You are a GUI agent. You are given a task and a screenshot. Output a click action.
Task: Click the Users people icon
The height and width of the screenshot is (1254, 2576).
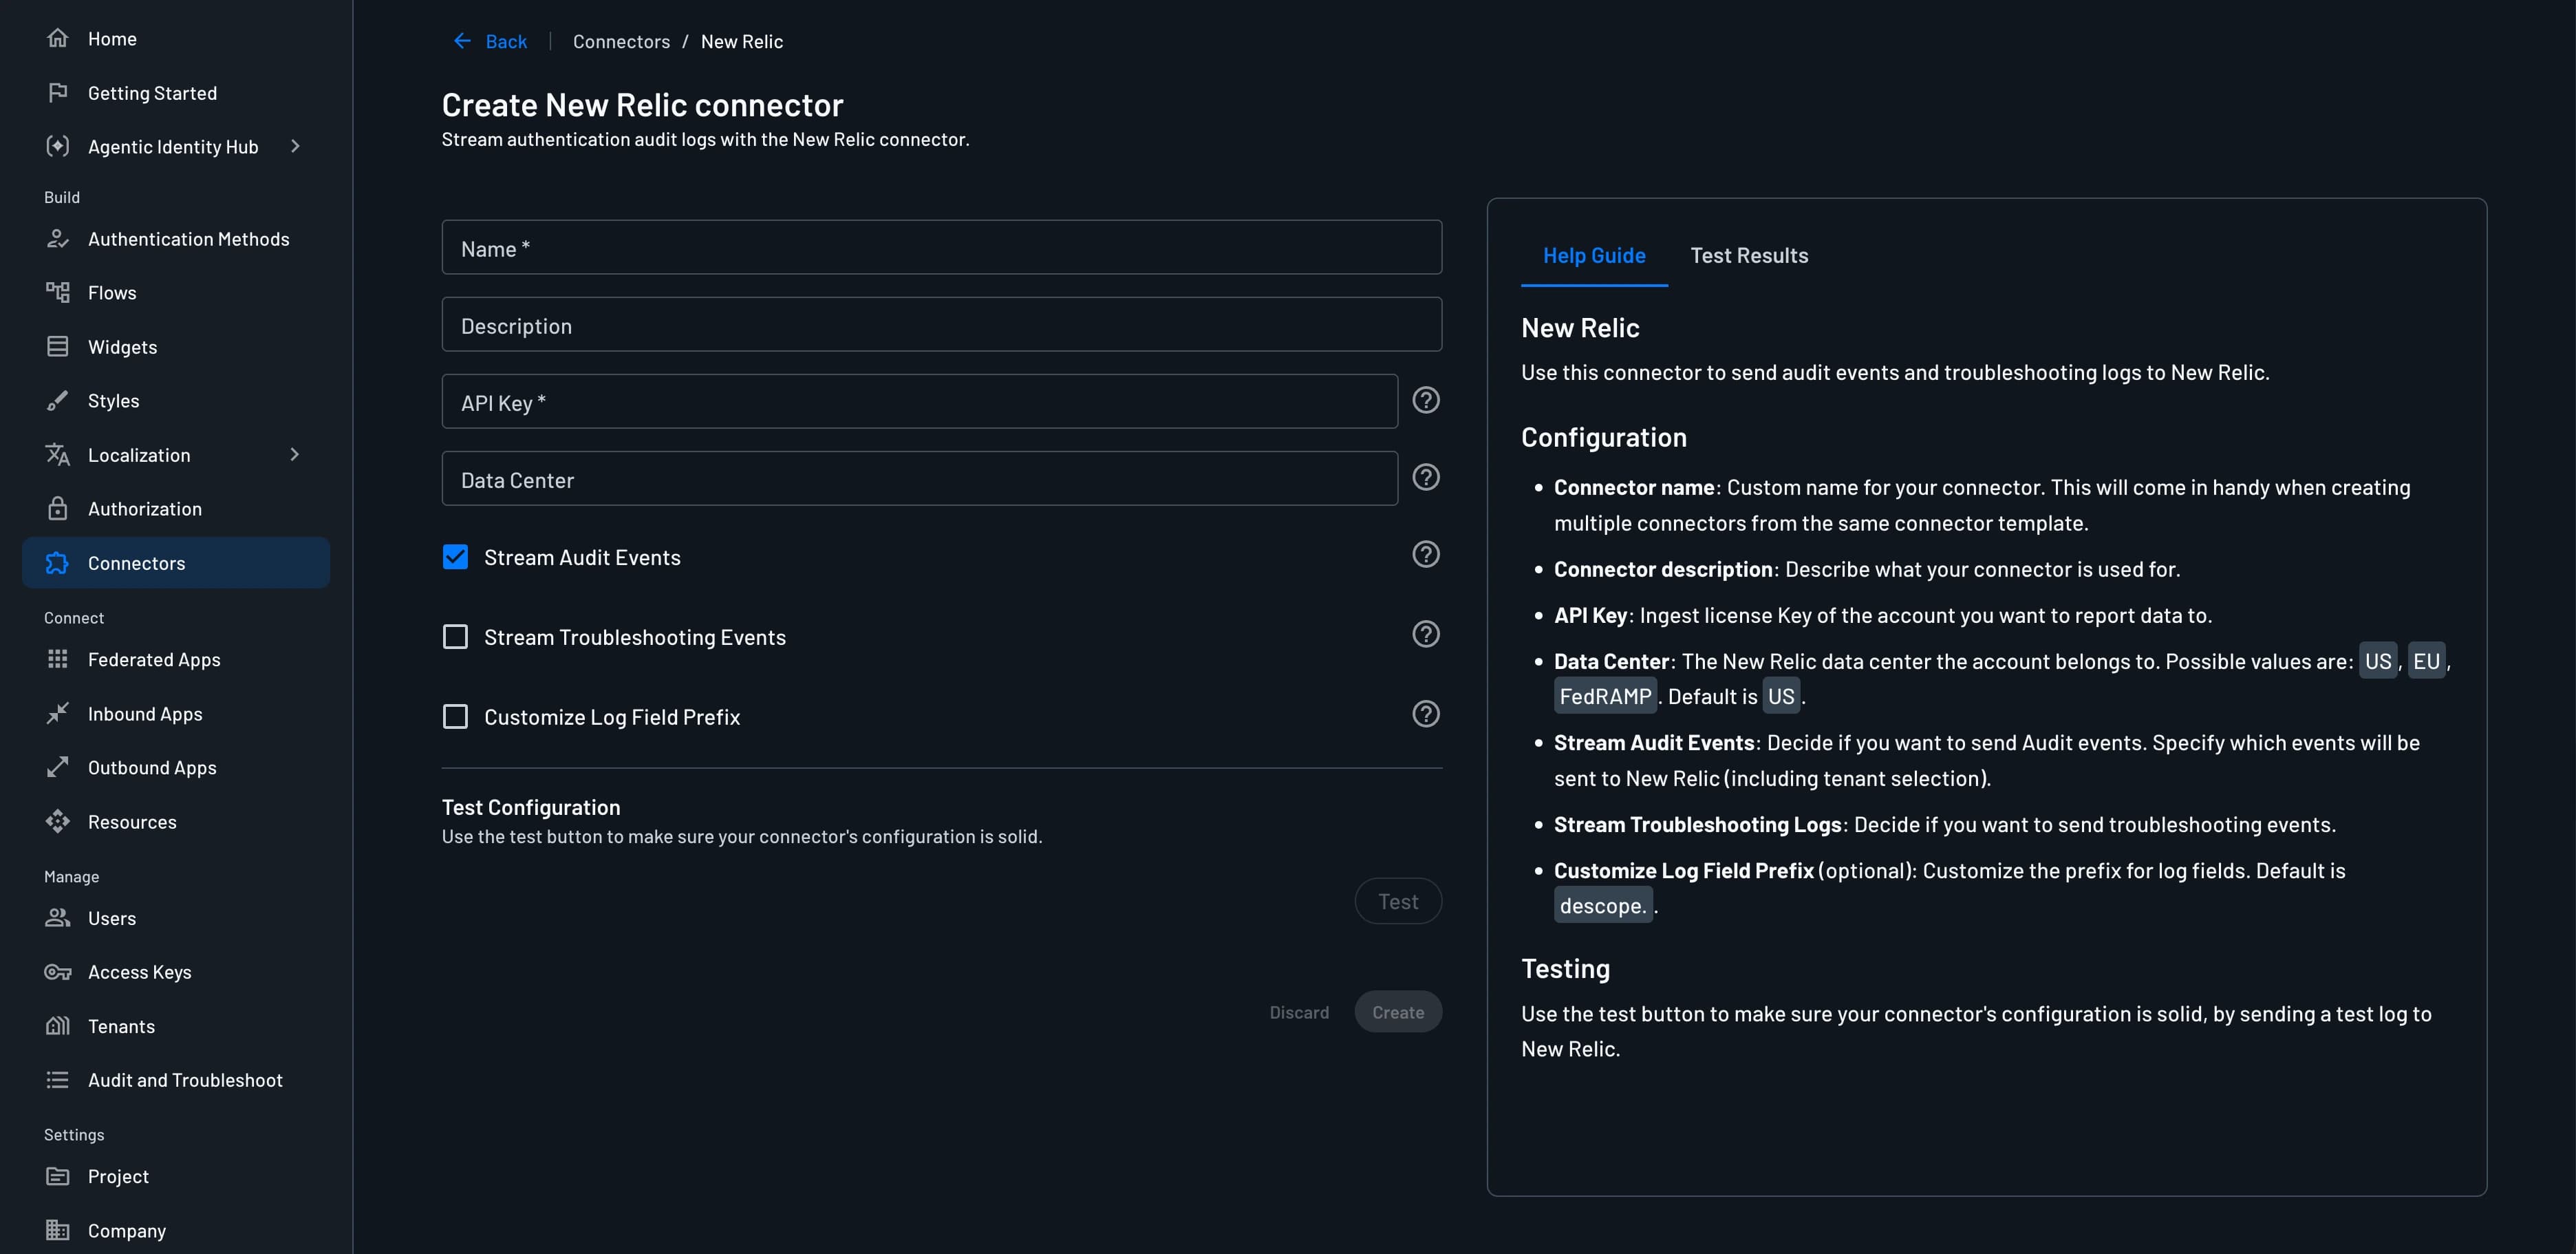(58, 917)
